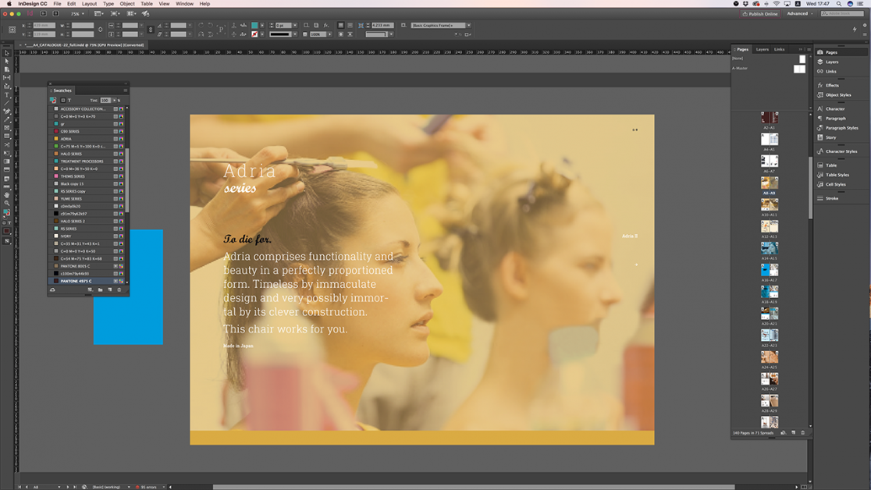Select the Hand tool
The image size is (871, 490).
coord(7,195)
